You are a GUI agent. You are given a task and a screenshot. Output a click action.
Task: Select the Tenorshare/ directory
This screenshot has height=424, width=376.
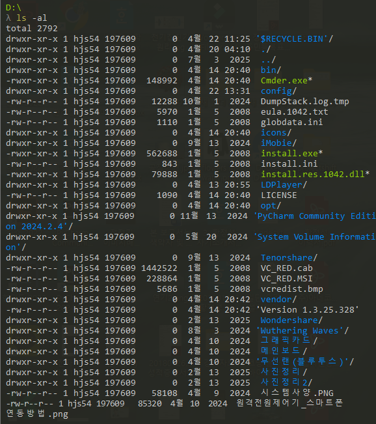(289, 258)
